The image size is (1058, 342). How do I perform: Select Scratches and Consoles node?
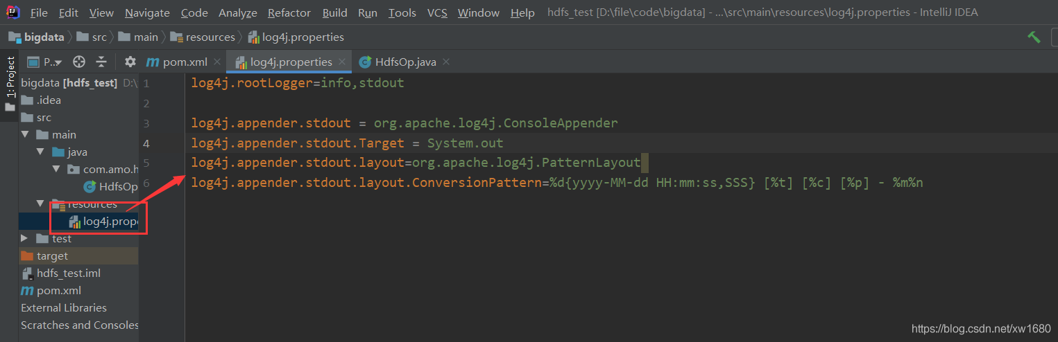(x=80, y=325)
